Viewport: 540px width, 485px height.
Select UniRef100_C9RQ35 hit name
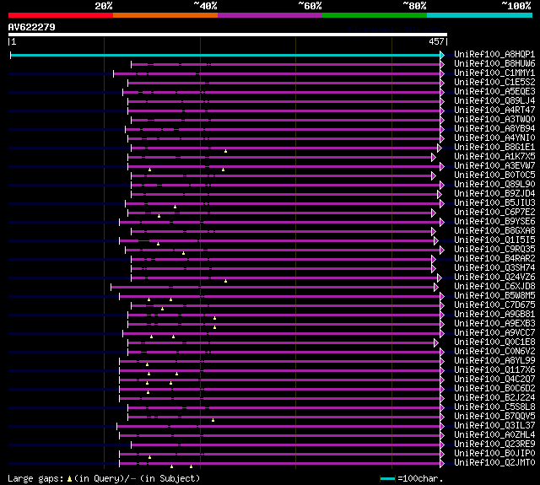tap(494, 250)
